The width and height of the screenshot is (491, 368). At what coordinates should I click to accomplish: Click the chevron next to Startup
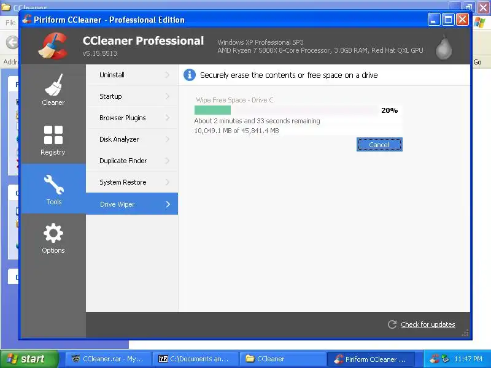click(168, 96)
